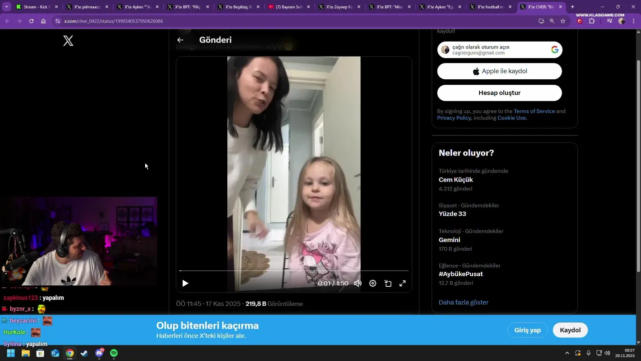Click the install/cast icon in address bar

[x=541, y=21]
